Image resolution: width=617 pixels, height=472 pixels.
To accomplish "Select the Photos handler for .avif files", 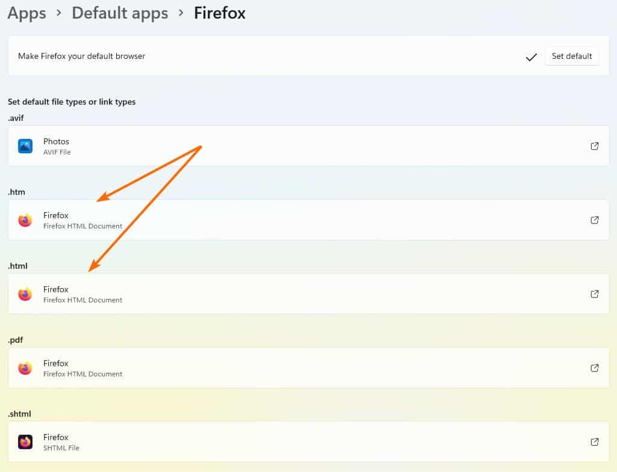I will point(241,146).
